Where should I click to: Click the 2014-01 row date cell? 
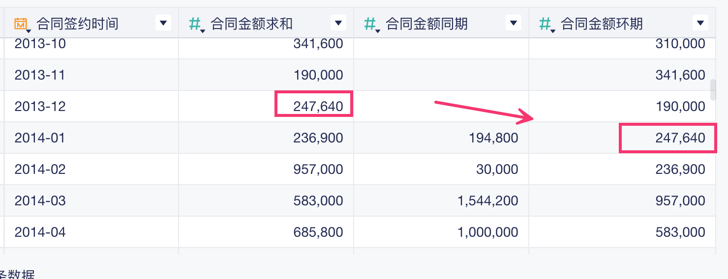pos(40,138)
